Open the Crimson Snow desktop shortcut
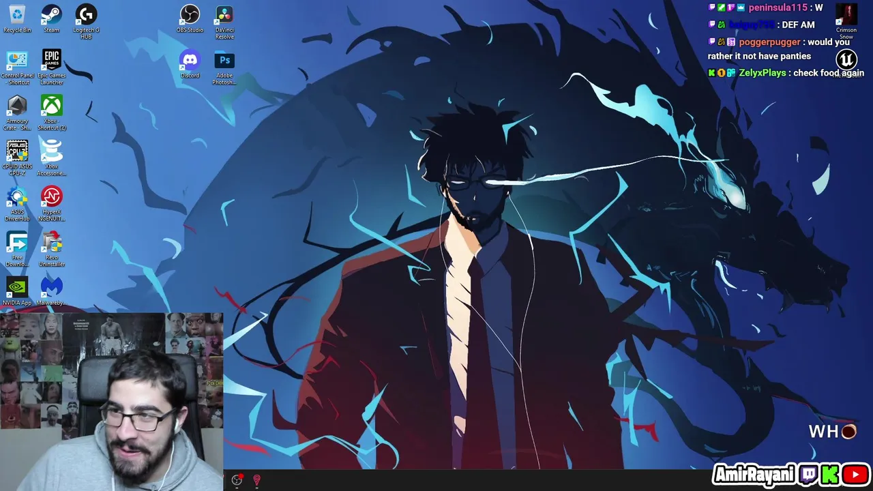 pos(846,22)
